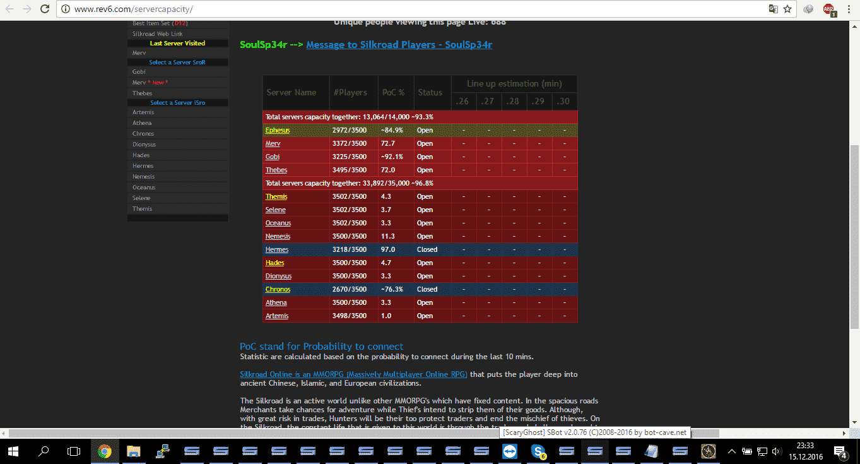Select Nemesis in sidebar iSro list
860x464 pixels.
177,177
